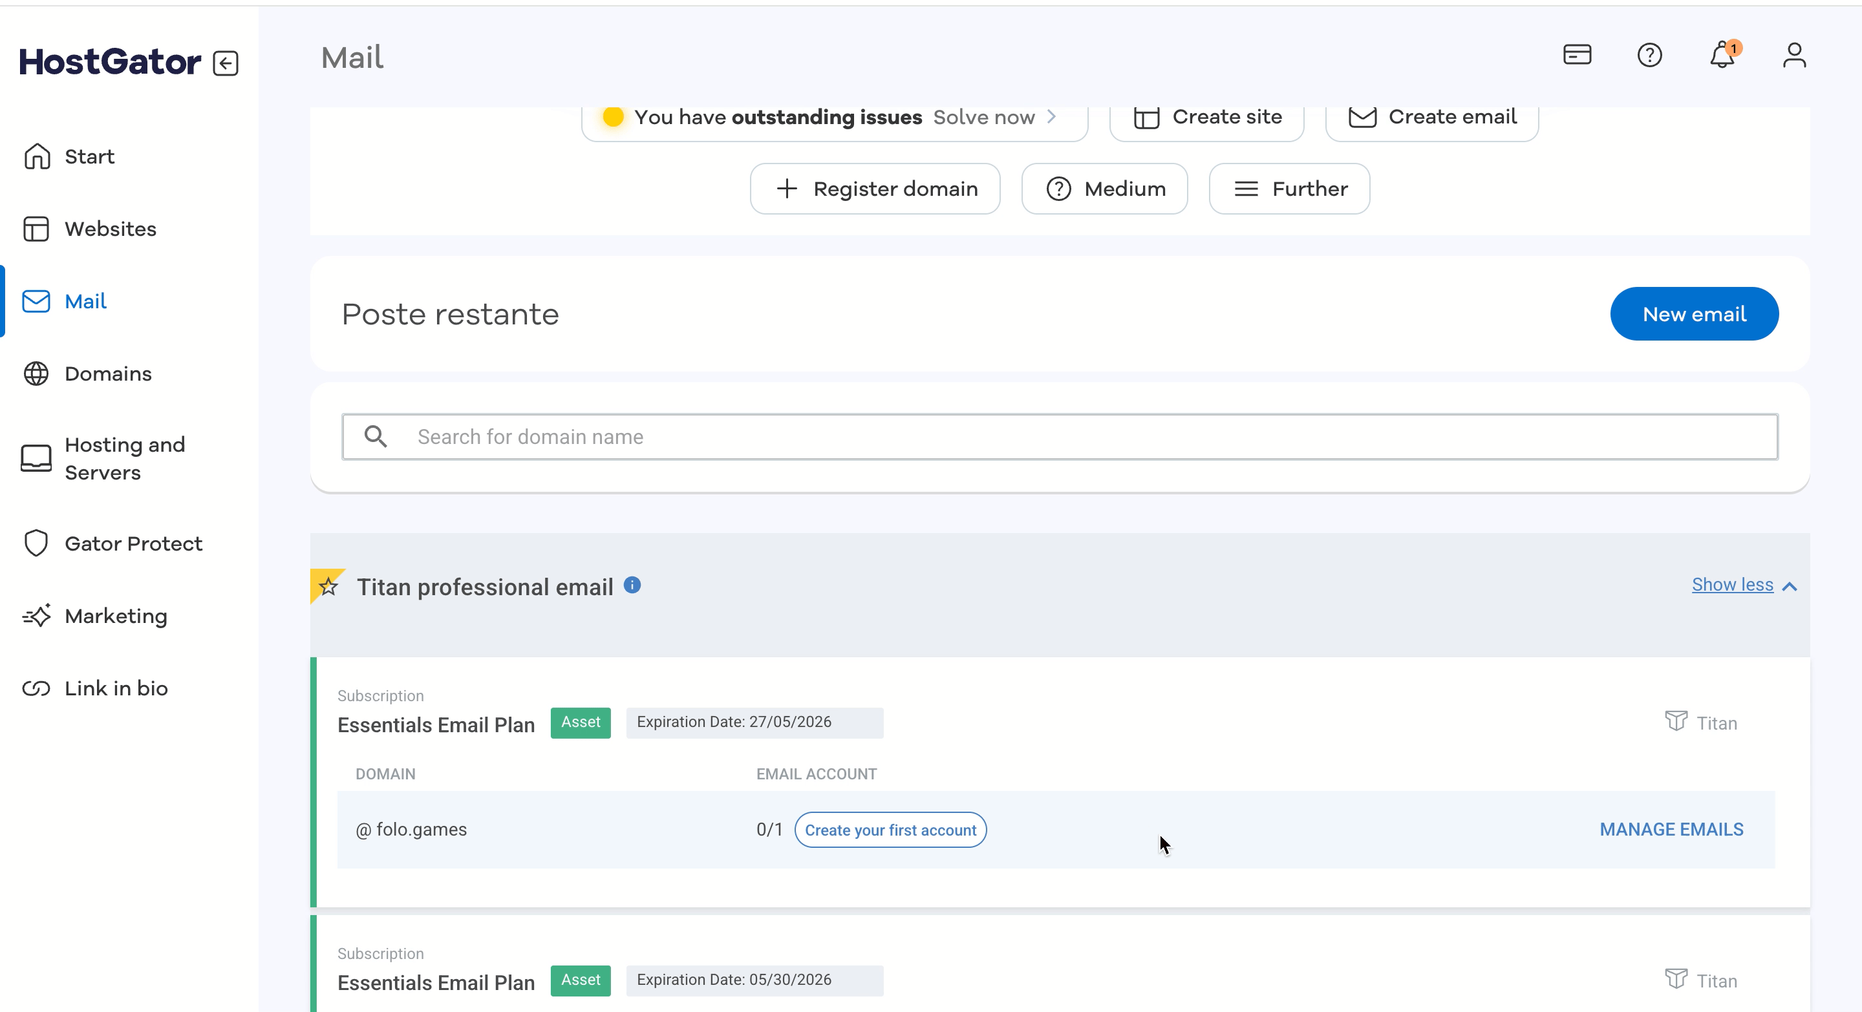Image resolution: width=1862 pixels, height=1012 pixels.
Task: Open the Further menu button
Action: [x=1289, y=189]
